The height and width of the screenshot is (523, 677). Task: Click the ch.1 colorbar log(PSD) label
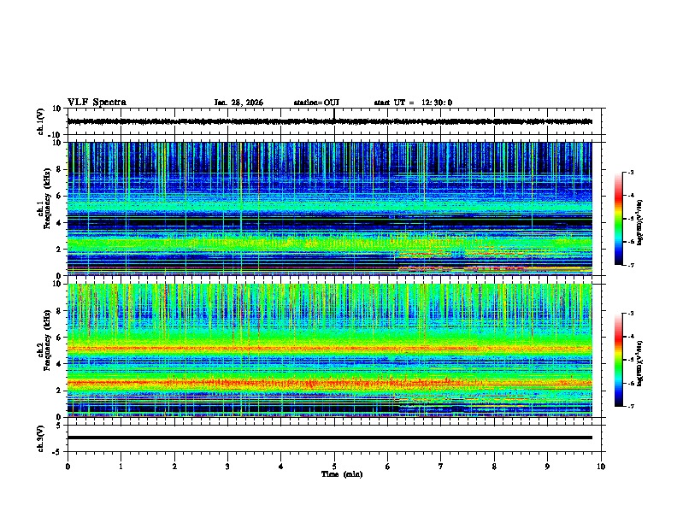coord(640,222)
